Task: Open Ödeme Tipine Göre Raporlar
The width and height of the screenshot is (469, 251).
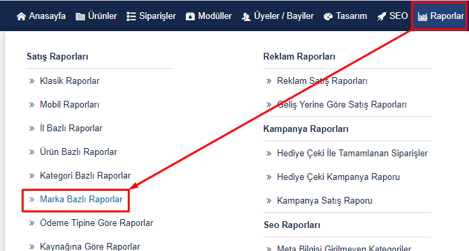Action: coord(97,223)
